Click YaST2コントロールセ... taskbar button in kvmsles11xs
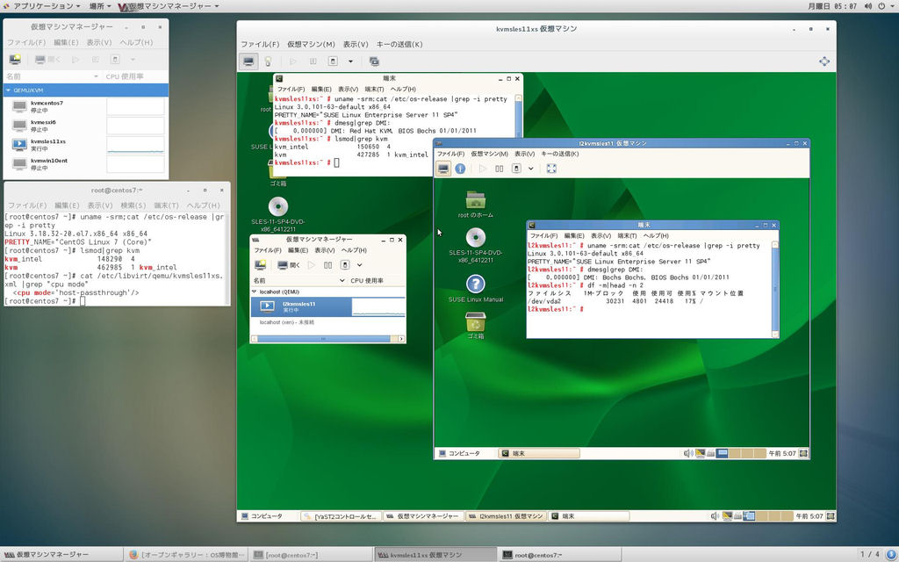899x562 pixels. 342,516
